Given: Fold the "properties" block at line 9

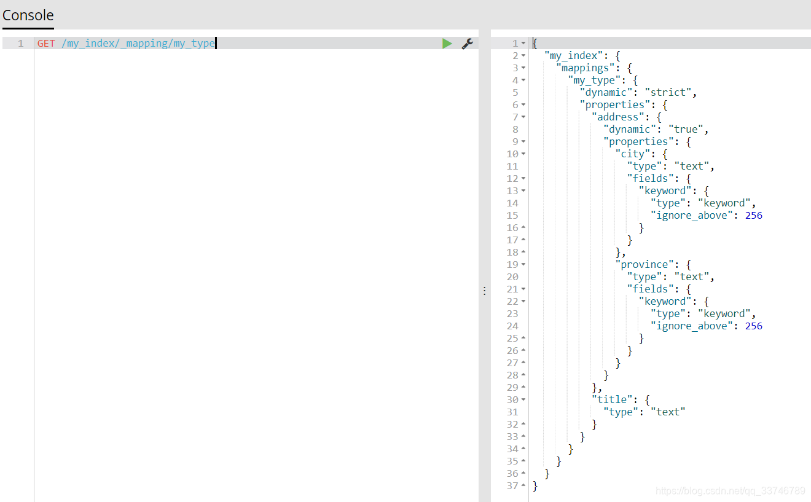Looking at the screenshot, I should coord(523,142).
